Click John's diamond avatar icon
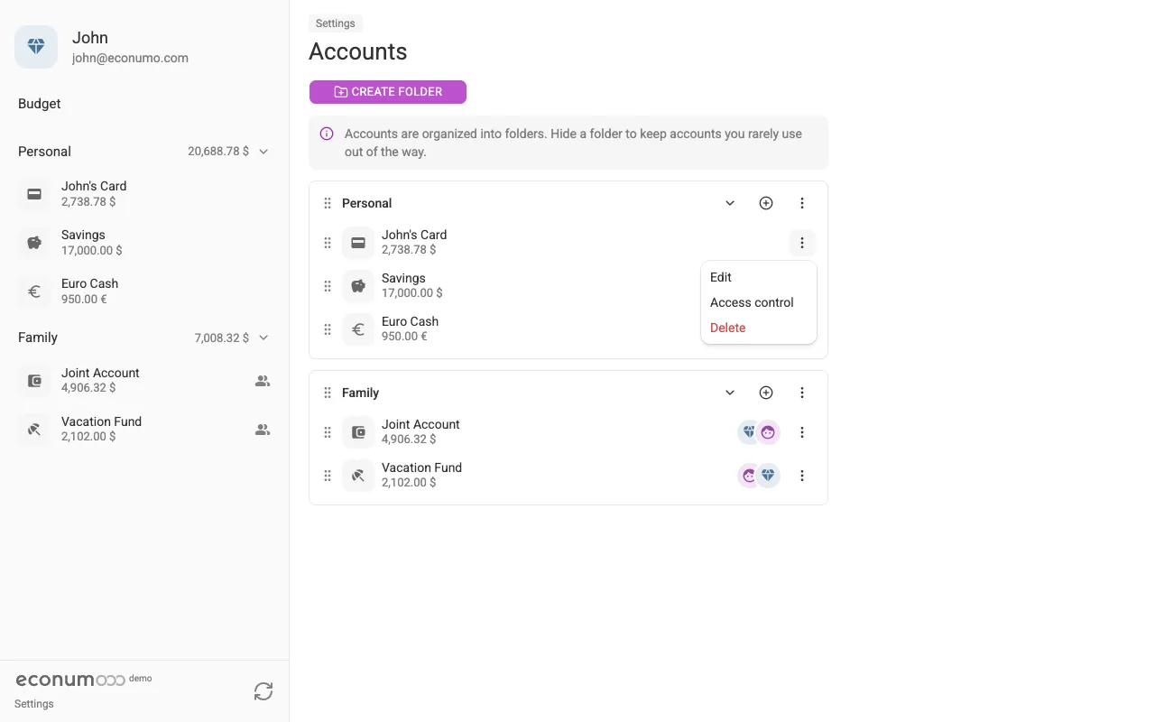The height and width of the screenshot is (722, 1155). (36, 47)
